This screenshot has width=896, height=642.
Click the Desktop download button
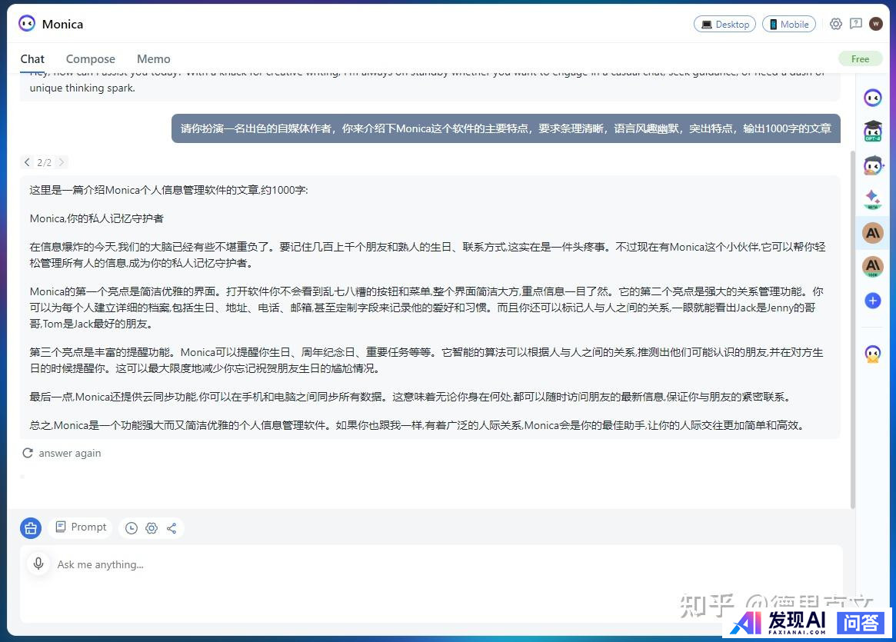coord(724,25)
